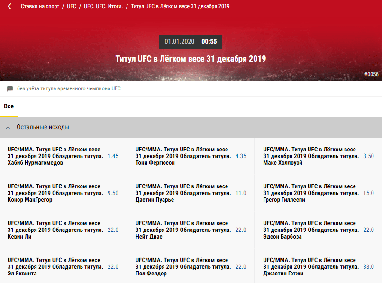Go back using the left arrow icon
This screenshot has width=382, height=283.
click(x=9, y=6)
